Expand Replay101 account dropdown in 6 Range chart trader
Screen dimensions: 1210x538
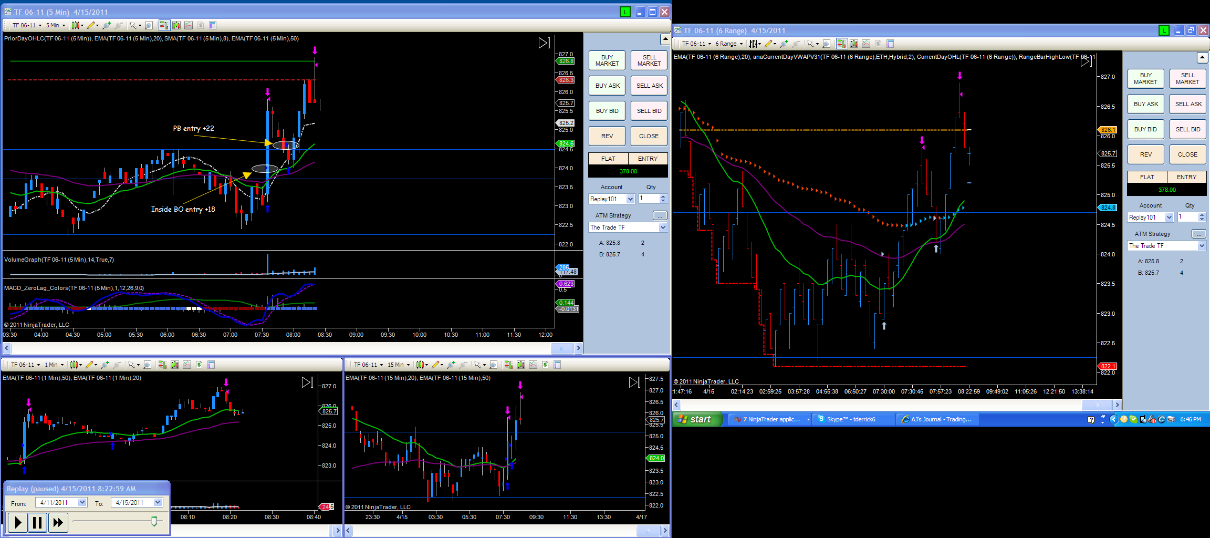(x=1169, y=218)
